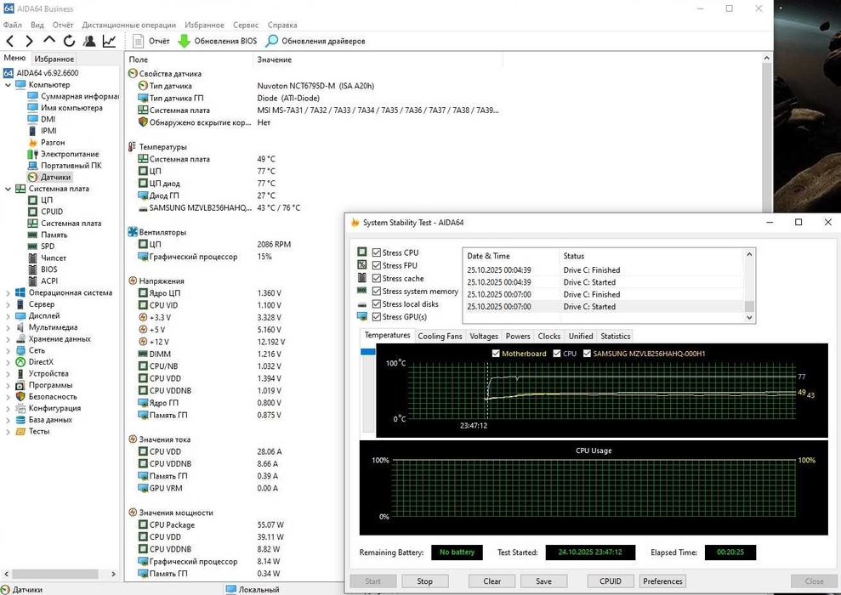841x595 pixels.
Task: Toggle Motherboard graph checkbox
Action: pos(496,354)
